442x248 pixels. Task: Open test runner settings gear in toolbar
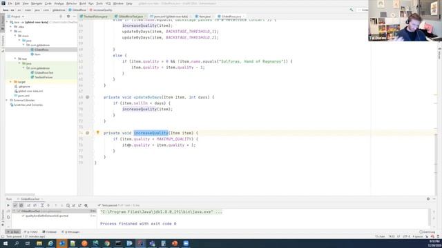click(x=86, y=205)
